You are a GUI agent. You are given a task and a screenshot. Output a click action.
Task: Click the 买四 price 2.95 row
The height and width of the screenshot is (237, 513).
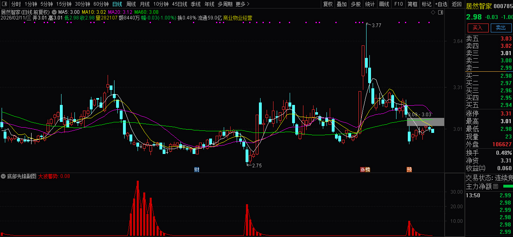pyautogui.click(x=489, y=98)
